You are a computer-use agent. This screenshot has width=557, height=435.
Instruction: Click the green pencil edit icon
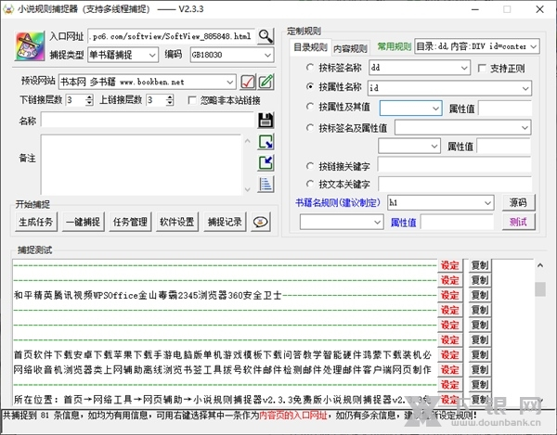pyautogui.click(x=266, y=82)
